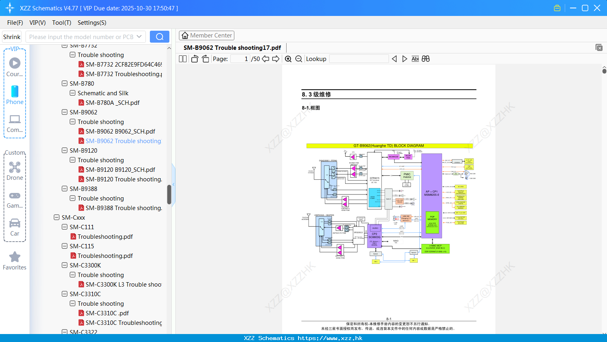Click the toolbox icon in title bar
Image resolution: width=607 pixels, height=342 pixels.
pyautogui.click(x=557, y=8)
